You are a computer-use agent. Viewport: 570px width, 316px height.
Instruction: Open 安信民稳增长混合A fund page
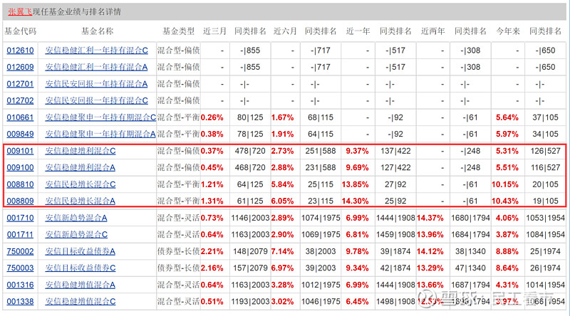coord(80,201)
